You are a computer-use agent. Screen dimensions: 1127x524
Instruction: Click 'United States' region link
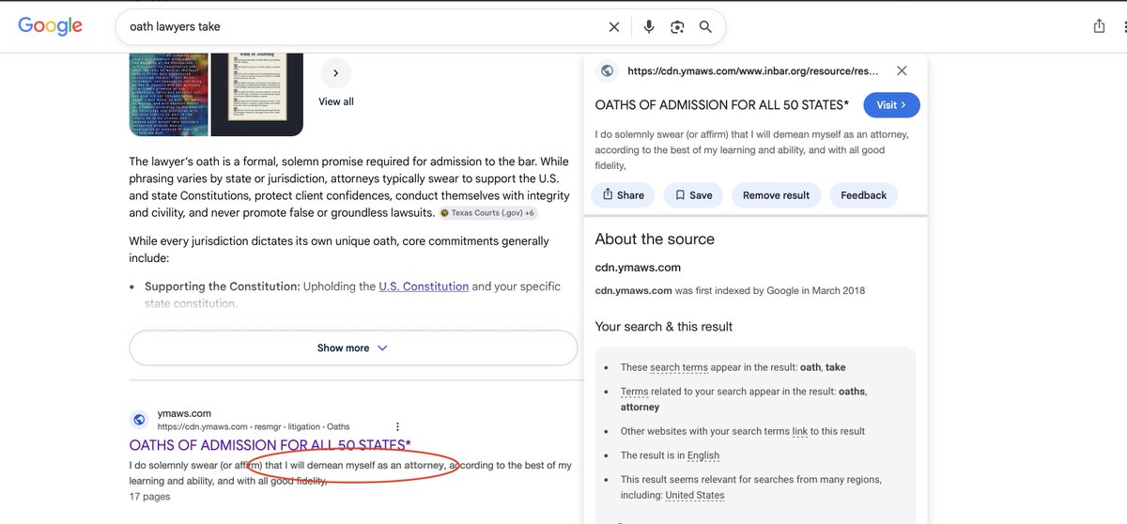(x=695, y=495)
